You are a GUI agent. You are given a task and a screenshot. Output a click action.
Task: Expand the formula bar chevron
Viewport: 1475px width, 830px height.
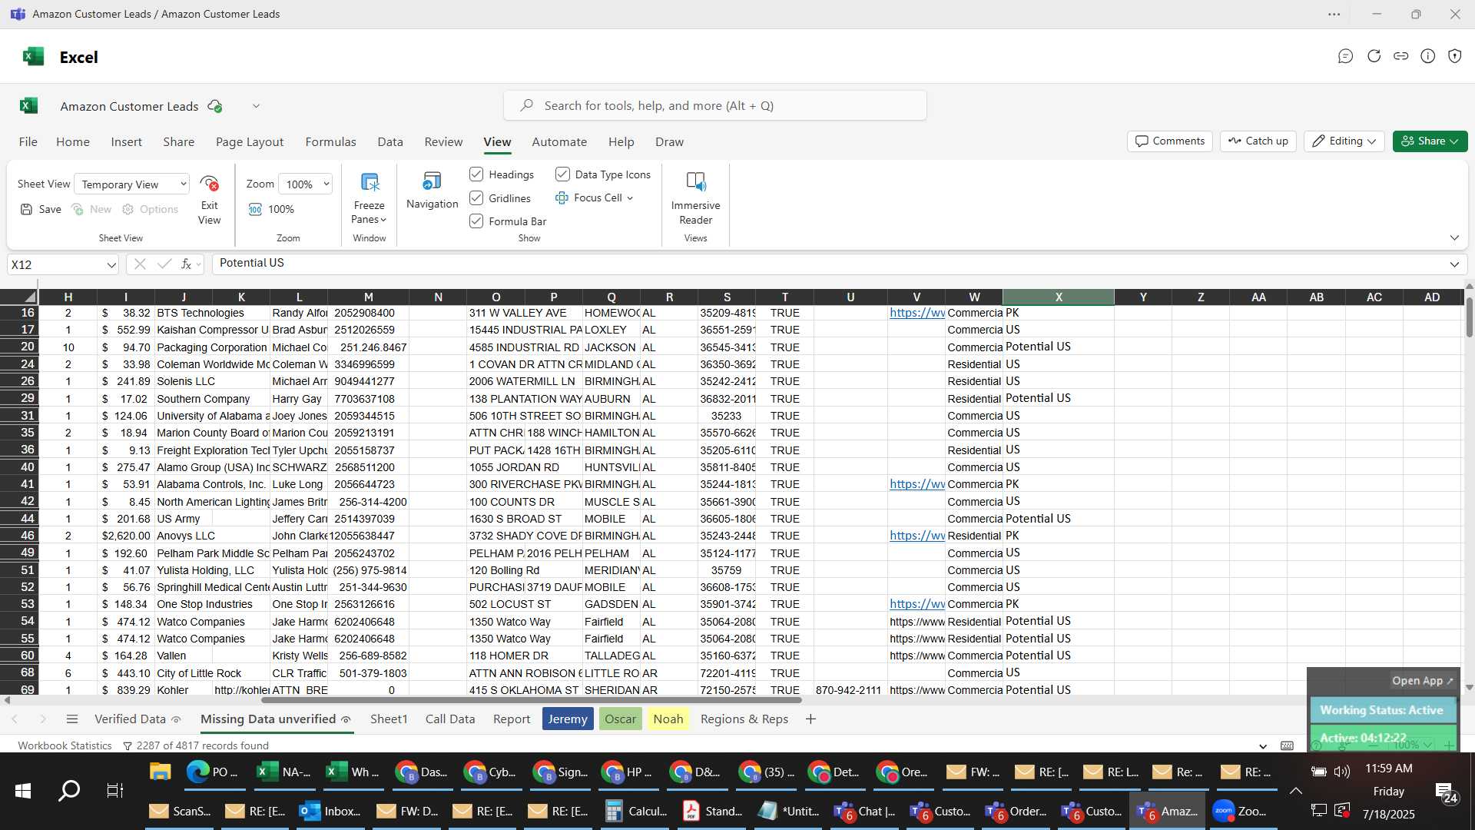click(x=1454, y=264)
